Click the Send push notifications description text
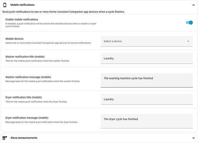 [x=64, y=12]
